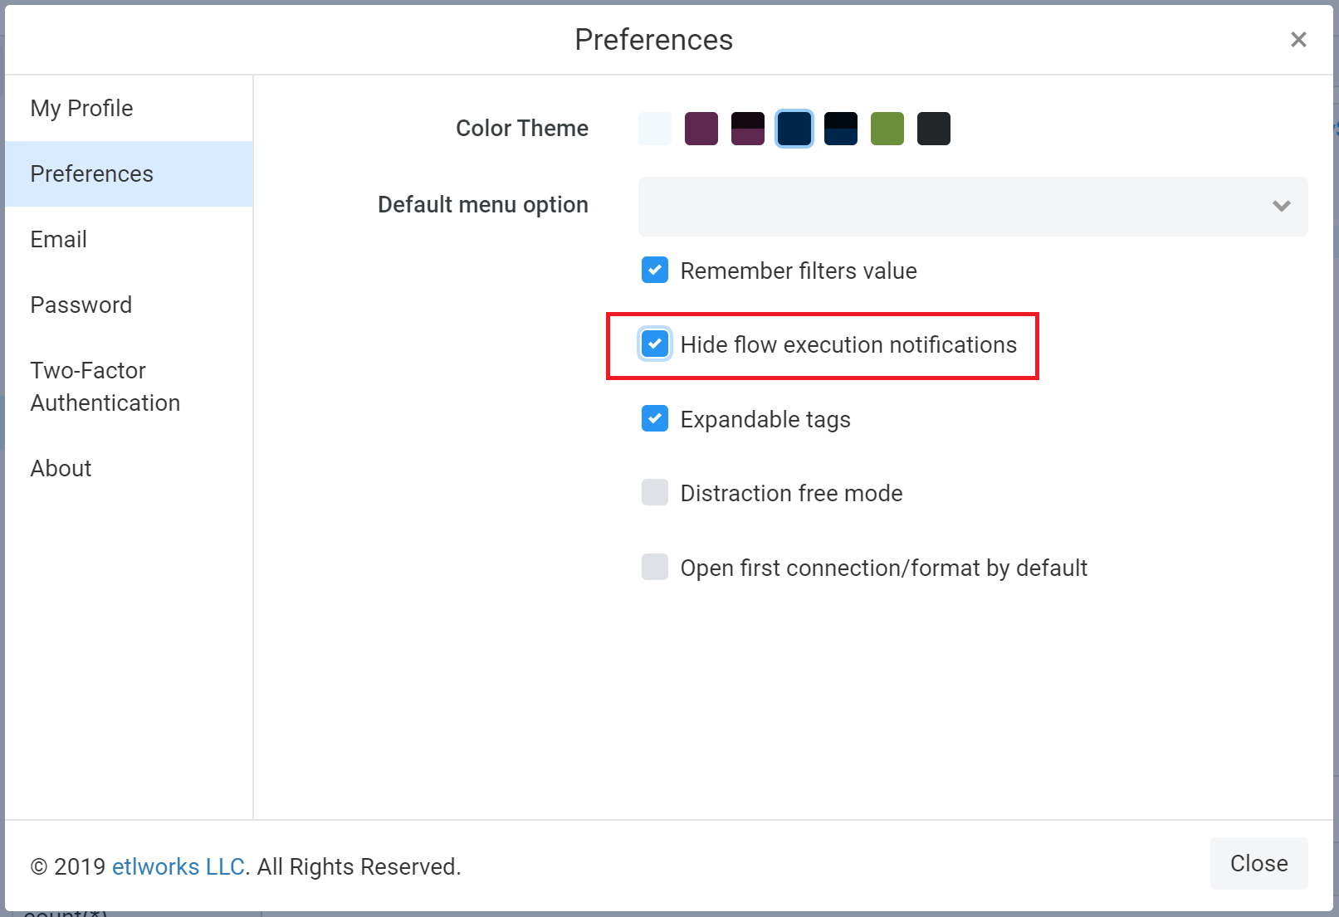Select the white color theme swatch
The height and width of the screenshot is (917, 1339).
(x=655, y=129)
